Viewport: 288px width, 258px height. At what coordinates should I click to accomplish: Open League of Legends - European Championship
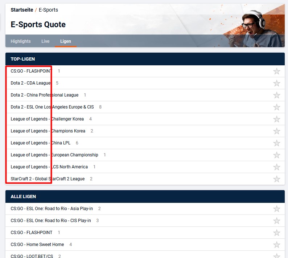[x=54, y=155]
